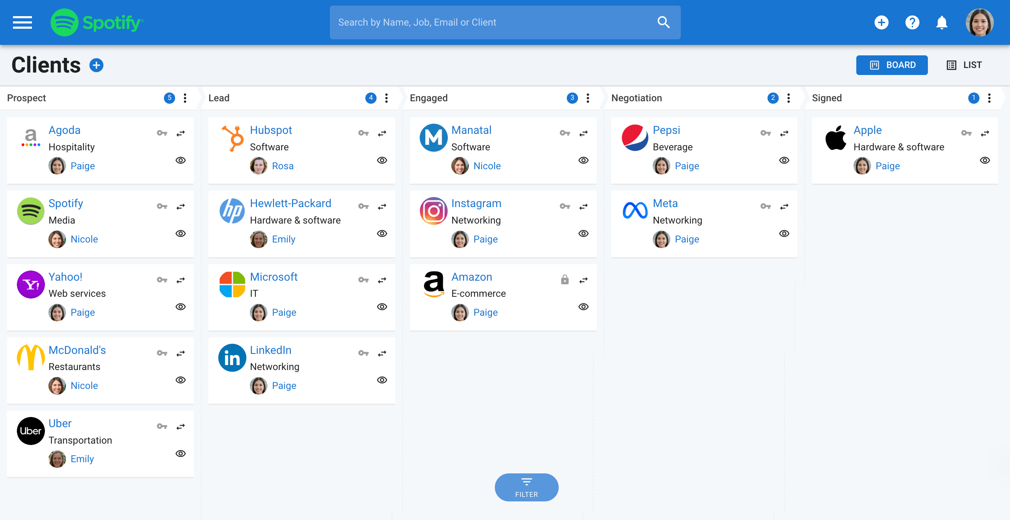1010x520 pixels.
Task: Open the three-dot menu for the Negotiation column
Action: click(788, 98)
